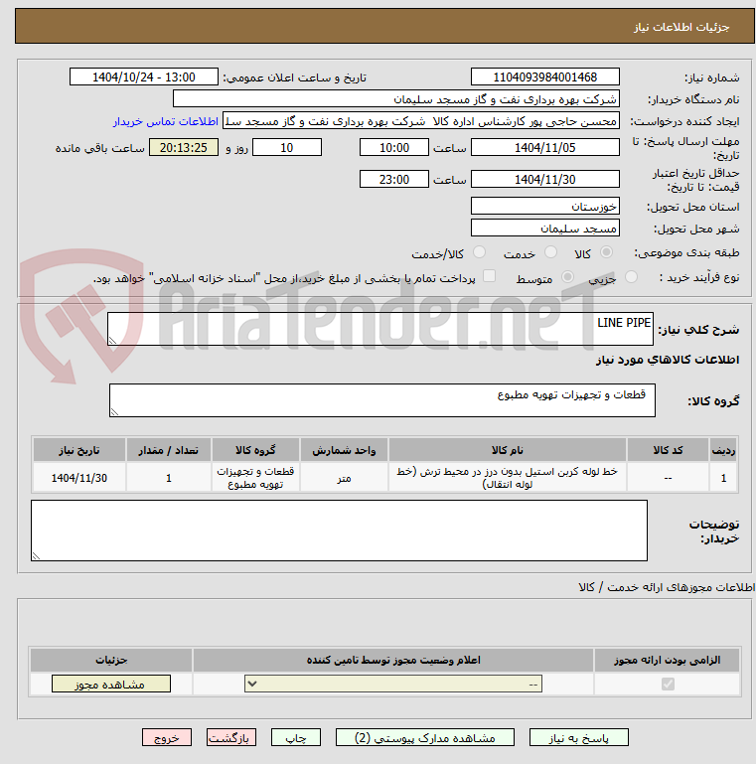Click the جزئیات اطلاعات نیاز page title
756x764 pixels.
(x=680, y=27)
